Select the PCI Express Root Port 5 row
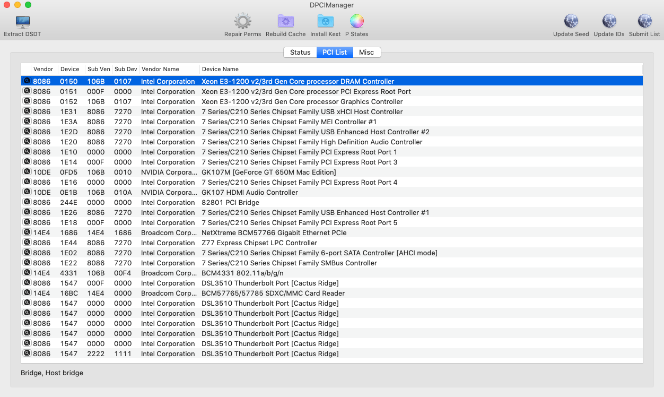The image size is (664, 397). click(332, 222)
